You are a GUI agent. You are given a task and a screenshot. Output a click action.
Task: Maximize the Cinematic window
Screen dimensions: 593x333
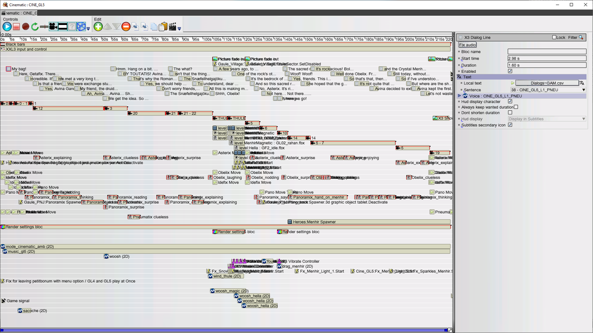[x=571, y=5]
